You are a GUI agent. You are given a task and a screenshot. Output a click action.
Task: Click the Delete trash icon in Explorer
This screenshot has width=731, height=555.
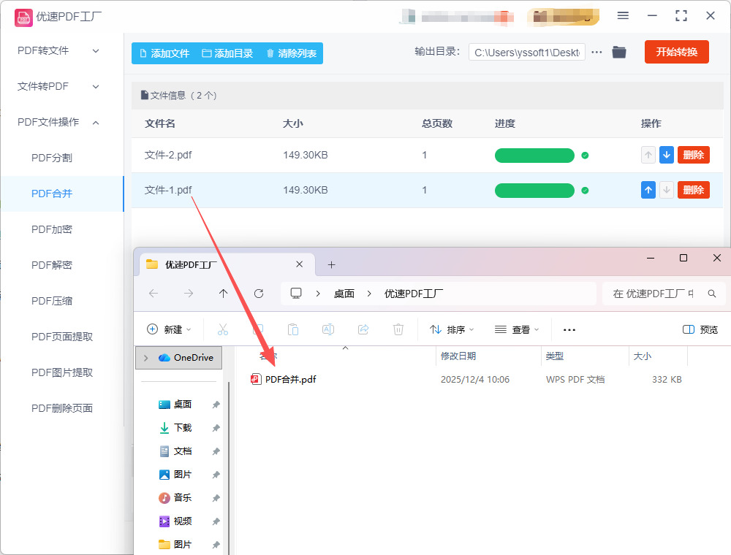(x=398, y=329)
